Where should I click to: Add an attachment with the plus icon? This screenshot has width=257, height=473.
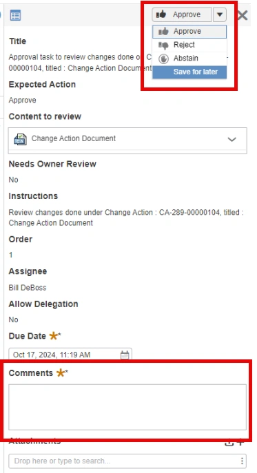(240, 442)
